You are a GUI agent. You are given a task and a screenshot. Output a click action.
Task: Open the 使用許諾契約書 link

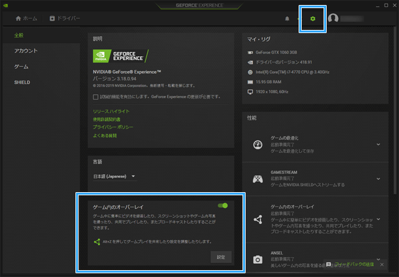(107, 119)
